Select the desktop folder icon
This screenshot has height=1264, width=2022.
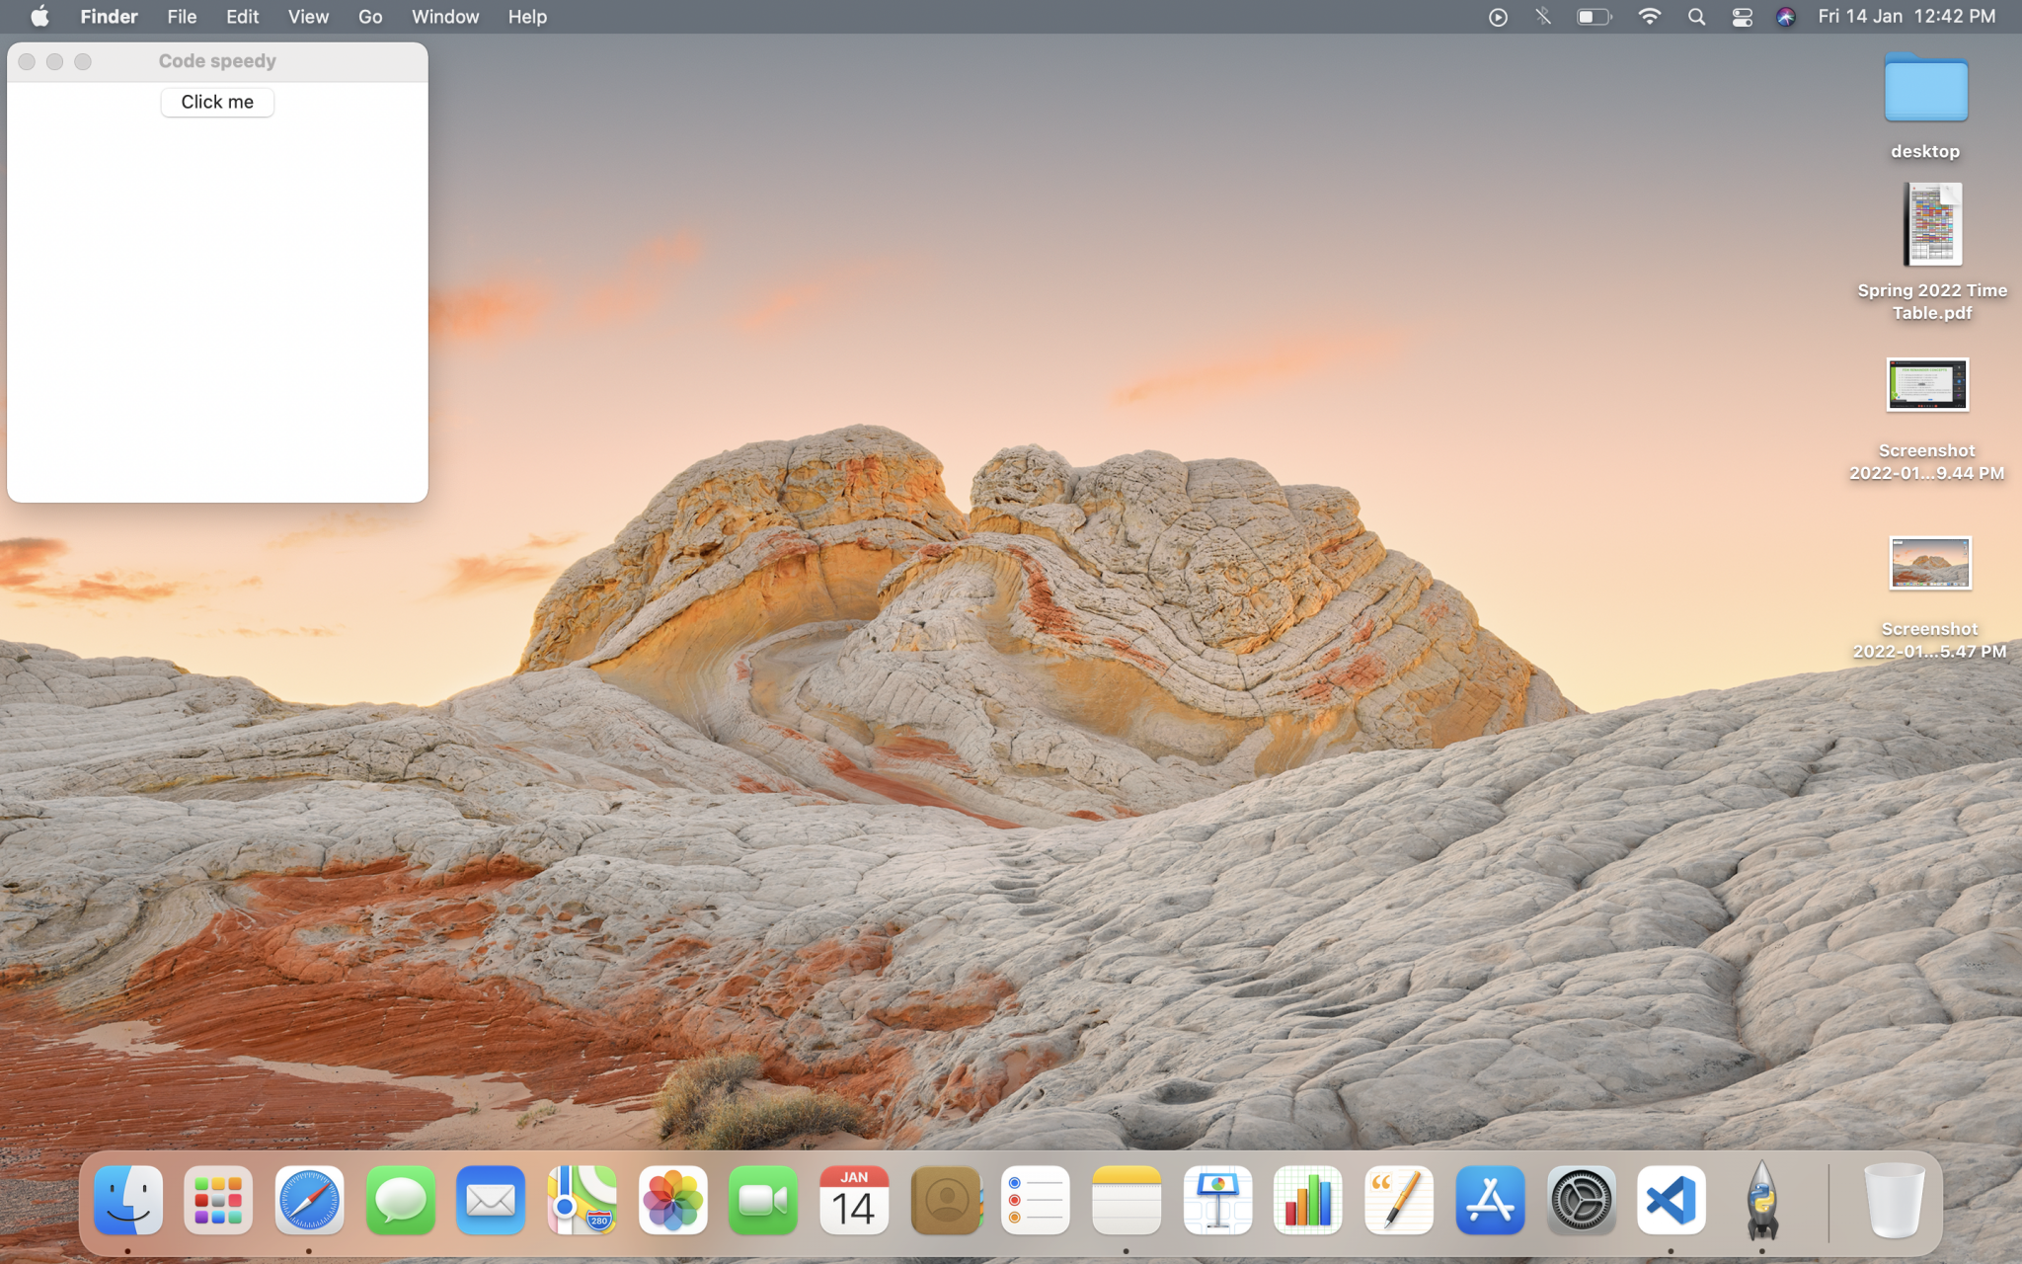pos(1925,89)
